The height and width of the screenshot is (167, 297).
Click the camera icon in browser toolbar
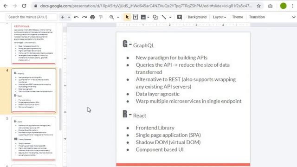pyautogui.click(x=270, y=6)
